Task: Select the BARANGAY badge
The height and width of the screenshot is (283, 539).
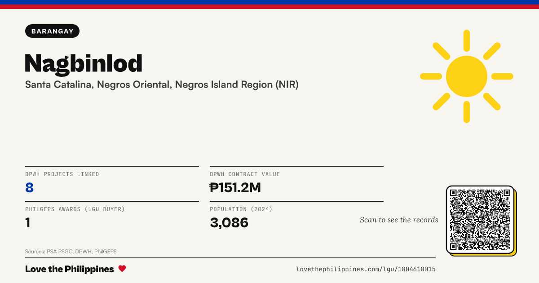Action: pos(53,31)
